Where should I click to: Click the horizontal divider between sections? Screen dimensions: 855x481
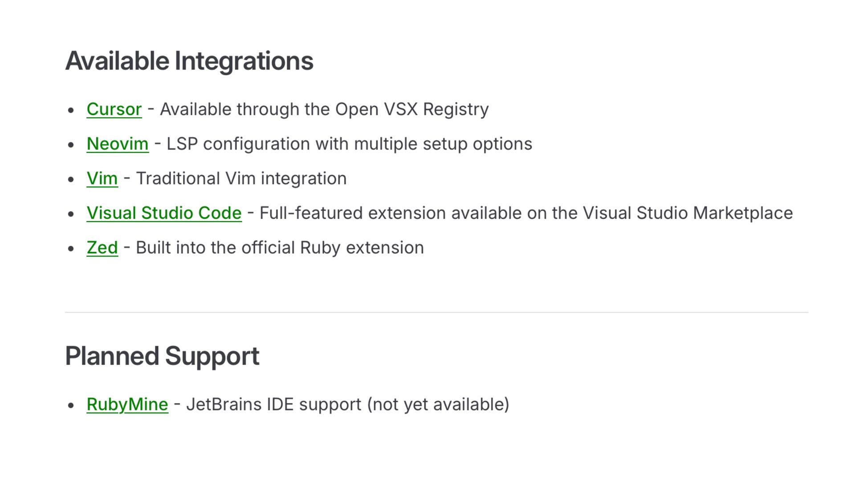(436, 312)
